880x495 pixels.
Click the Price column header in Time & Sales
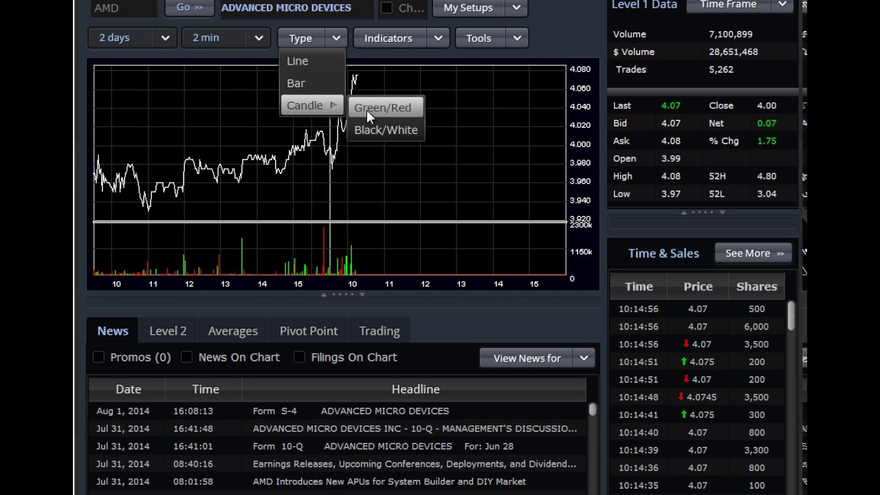coord(698,287)
